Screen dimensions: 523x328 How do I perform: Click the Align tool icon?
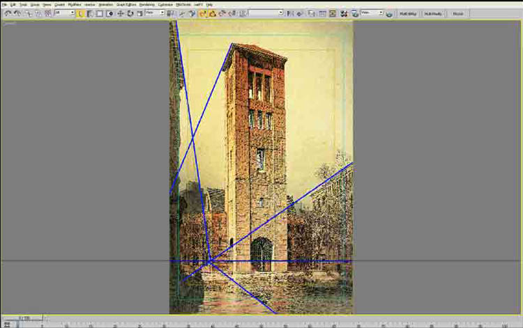click(299, 13)
